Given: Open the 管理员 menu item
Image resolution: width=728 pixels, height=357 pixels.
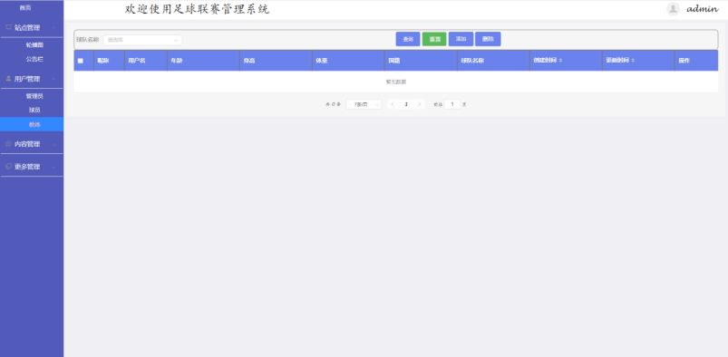Looking at the screenshot, I should pyautogui.click(x=34, y=96).
